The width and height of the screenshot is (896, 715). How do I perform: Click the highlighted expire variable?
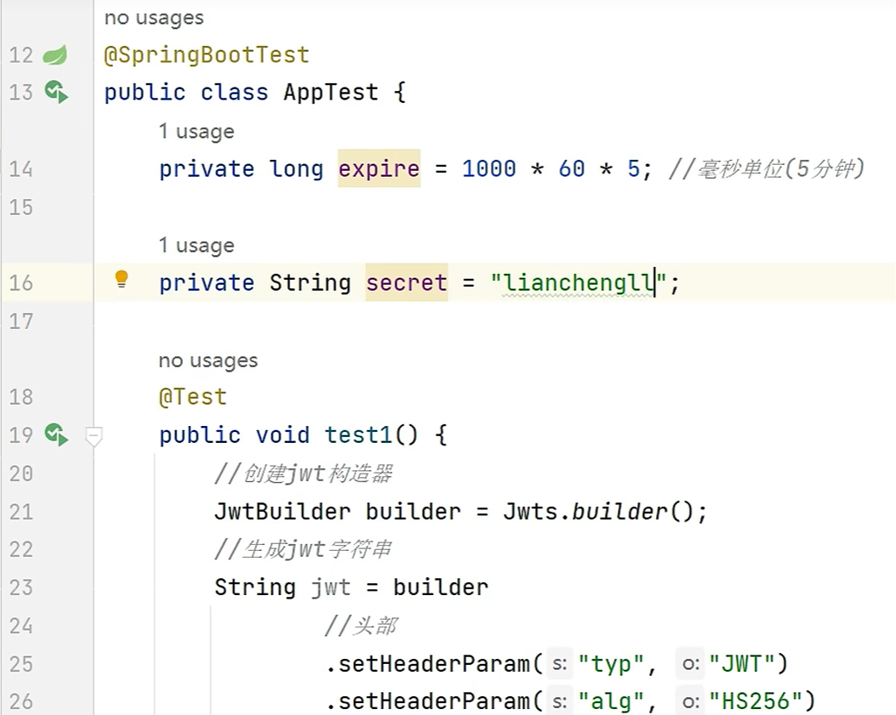click(379, 168)
